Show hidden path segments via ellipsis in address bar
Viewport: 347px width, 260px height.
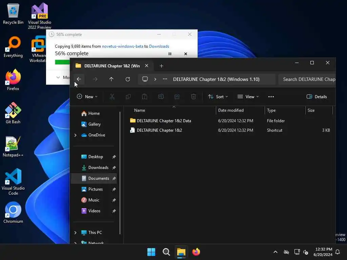[165, 79]
